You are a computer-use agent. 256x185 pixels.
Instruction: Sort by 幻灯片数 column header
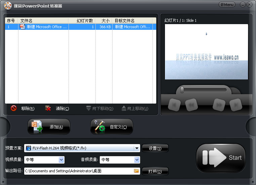82,21
